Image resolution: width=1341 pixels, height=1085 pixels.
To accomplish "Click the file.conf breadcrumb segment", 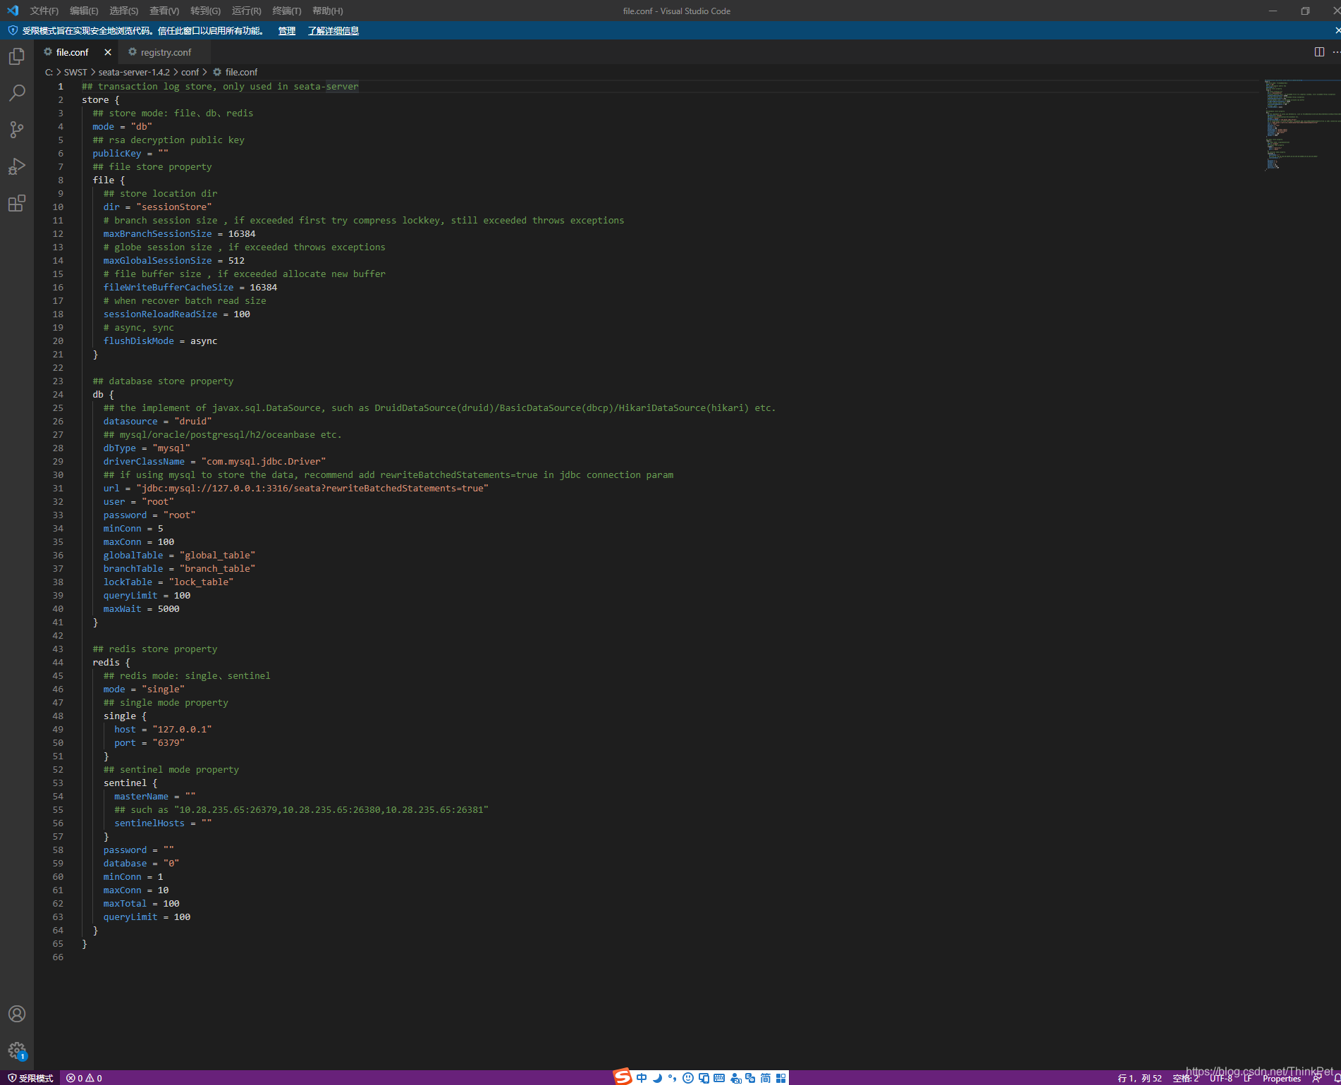I will point(241,72).
